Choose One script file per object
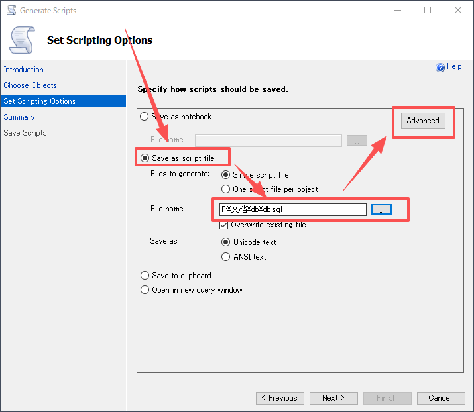 click(226, 189)
